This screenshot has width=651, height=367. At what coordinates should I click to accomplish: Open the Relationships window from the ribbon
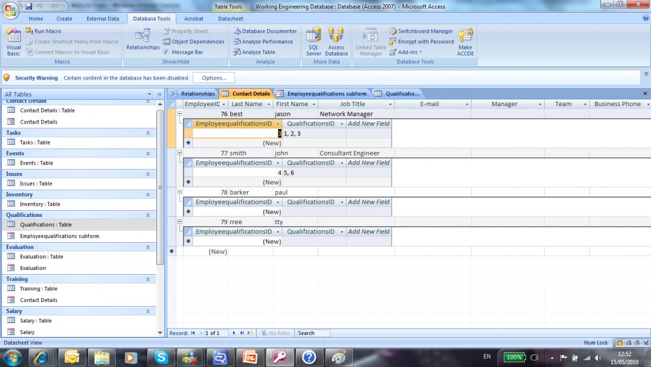143,39
